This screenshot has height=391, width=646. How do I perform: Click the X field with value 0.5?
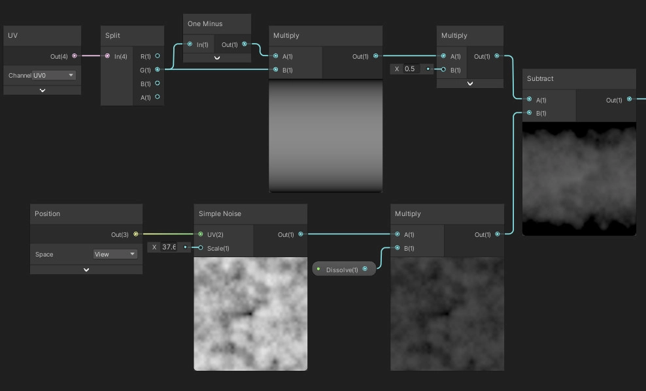[413, 69]
